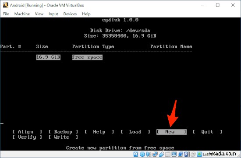Click the hard disk activity indicator icon
241x158 pixels.
pyautogui.click(x=136, y=154)
